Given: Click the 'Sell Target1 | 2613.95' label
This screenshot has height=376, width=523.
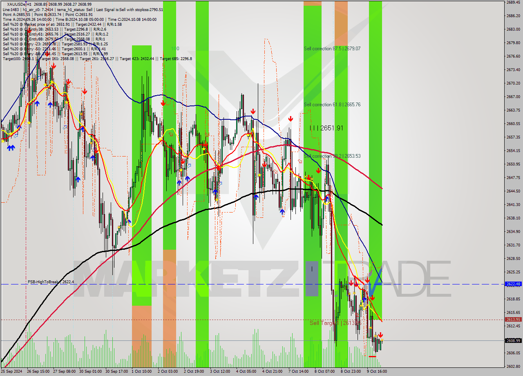Looking at the screenshot, I should [336, 323].
